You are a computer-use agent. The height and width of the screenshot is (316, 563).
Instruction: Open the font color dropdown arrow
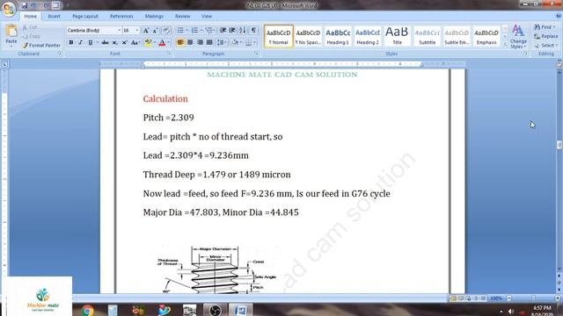point(168,43)
